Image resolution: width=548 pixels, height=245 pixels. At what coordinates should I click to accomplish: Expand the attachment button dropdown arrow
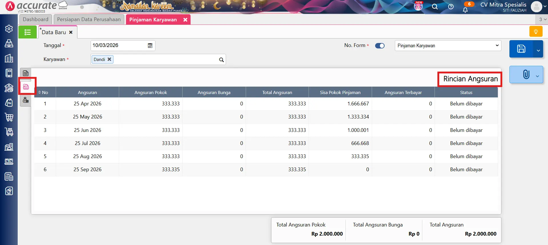coord(537,76)
